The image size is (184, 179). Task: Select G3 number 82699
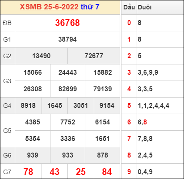[x=67, y=89]
